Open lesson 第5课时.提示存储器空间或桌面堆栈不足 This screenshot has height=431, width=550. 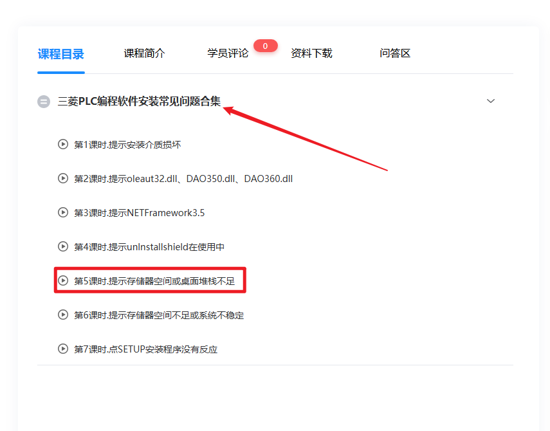coord(154,281)
